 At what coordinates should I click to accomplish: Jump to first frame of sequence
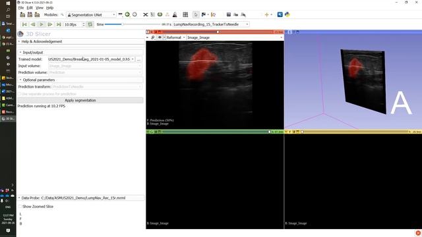(x=24, y=24)
